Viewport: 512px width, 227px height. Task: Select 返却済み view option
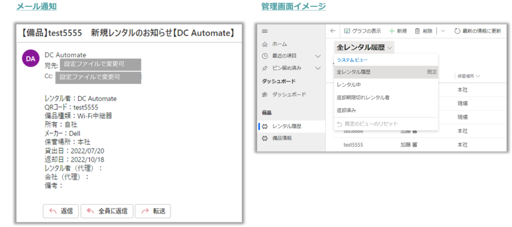coord(346,110)
